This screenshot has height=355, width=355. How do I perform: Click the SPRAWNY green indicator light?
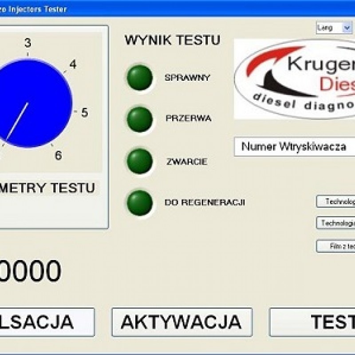pos(140,78)
